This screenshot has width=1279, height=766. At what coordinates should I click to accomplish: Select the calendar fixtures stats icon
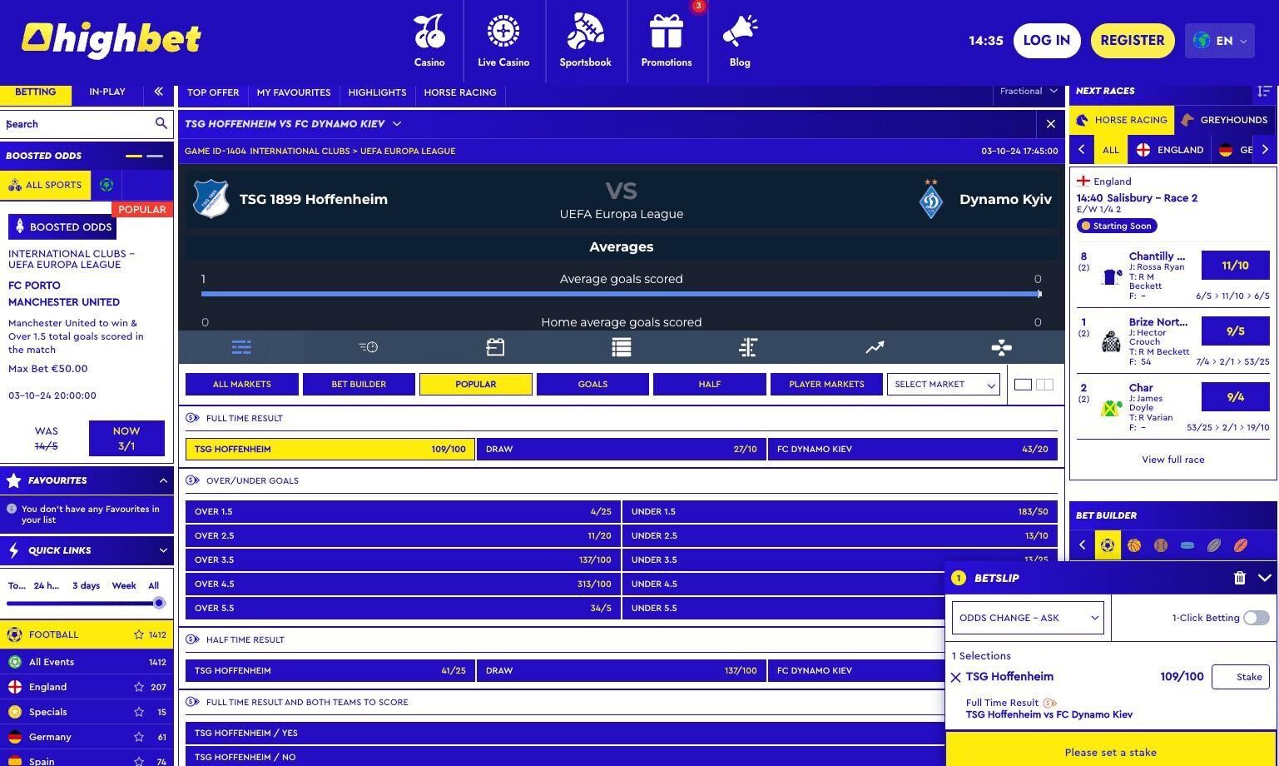click(x=495, y=347)
